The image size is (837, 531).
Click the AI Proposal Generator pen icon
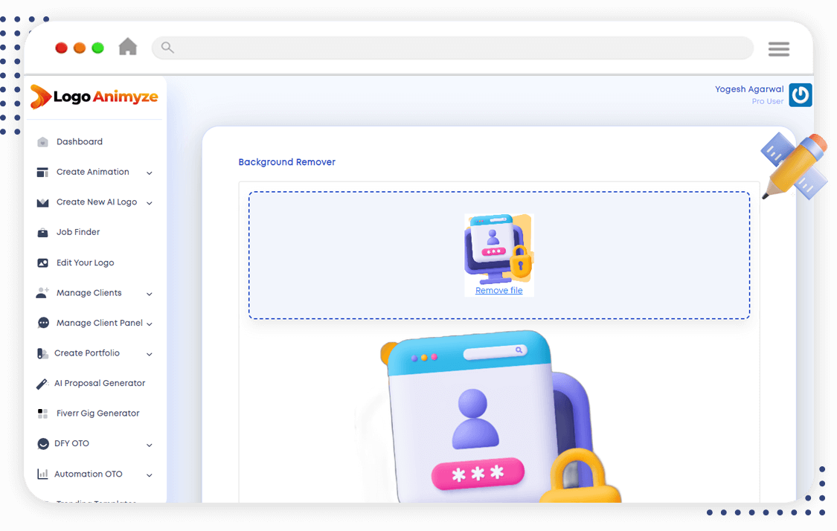(x=42, y=384)
